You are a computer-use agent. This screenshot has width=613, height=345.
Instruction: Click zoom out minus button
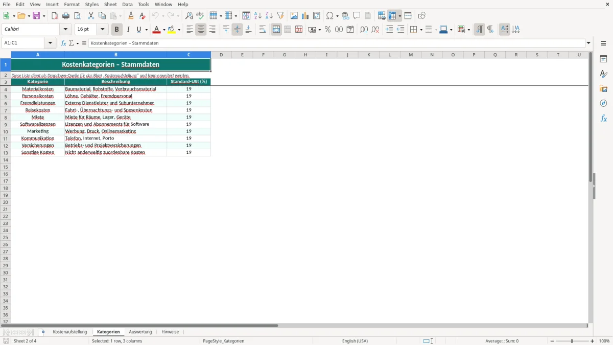click(552, 341)
